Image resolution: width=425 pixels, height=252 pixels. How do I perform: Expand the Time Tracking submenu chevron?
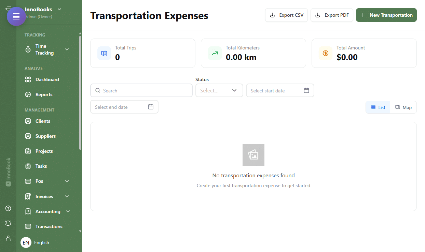(x=67, y=49)
